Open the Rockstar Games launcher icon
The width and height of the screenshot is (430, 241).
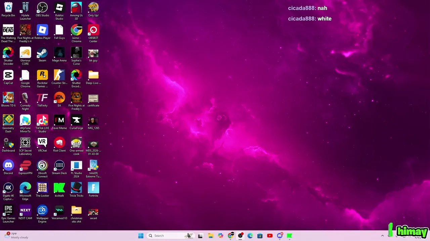42,79
